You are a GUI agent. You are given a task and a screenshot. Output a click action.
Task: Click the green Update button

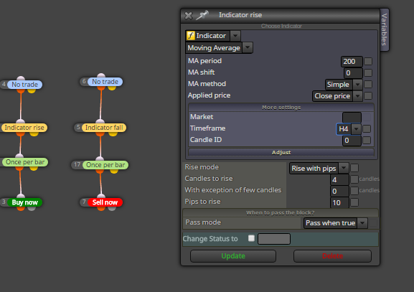(233, 256)
